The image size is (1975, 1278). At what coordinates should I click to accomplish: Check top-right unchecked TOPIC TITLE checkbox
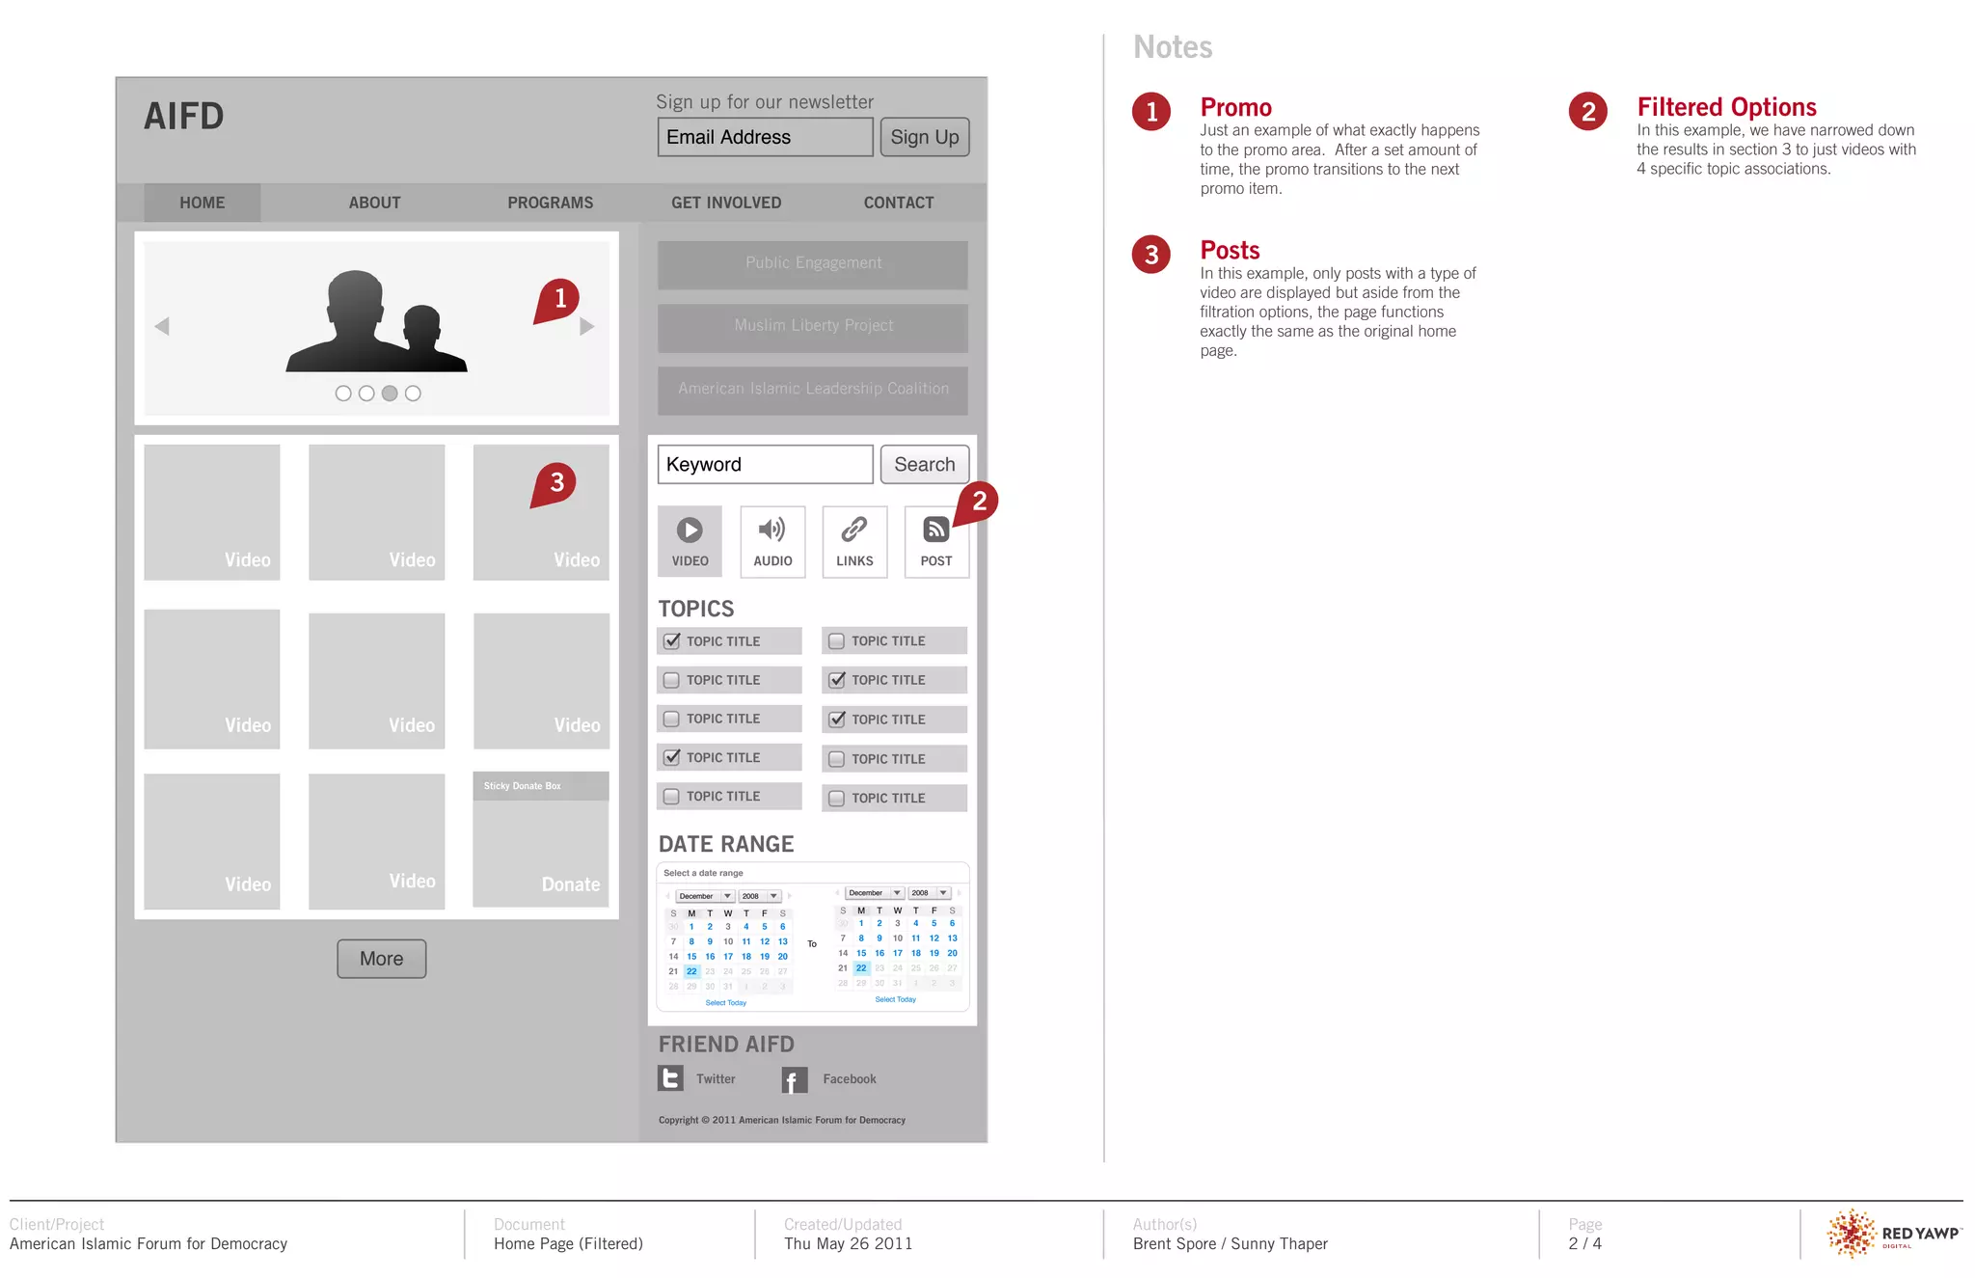[836, 640]
